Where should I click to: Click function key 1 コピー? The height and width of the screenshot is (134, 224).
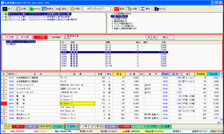click(18, 126)
